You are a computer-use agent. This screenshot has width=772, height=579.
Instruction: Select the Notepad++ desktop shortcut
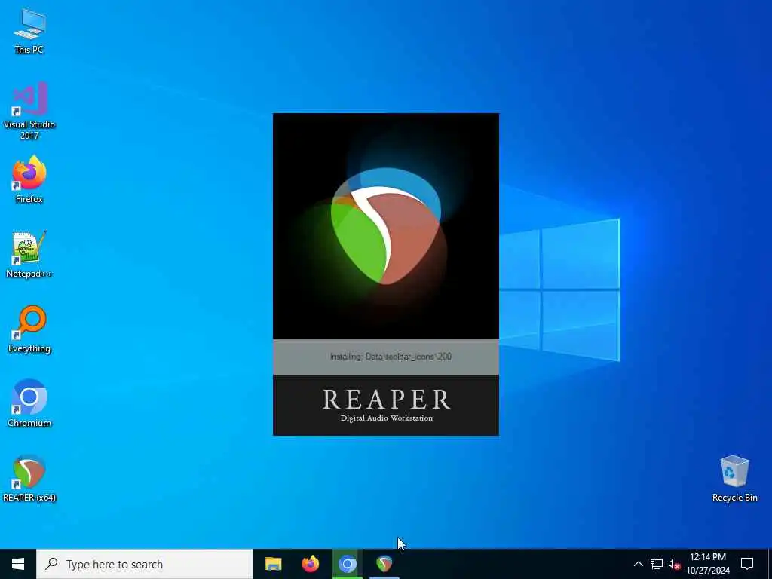coord(29,255)
